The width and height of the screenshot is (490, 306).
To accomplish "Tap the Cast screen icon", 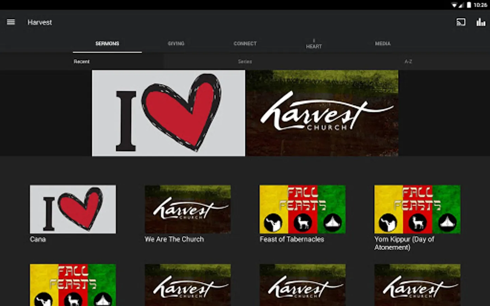I will coord(461,22).
